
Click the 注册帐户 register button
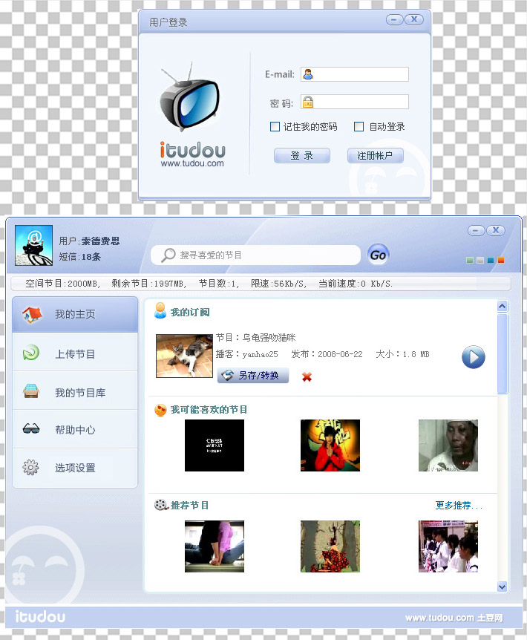(x=376, y=155)
